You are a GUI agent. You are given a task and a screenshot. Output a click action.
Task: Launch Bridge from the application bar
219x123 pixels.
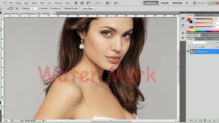tap(76, 3)
